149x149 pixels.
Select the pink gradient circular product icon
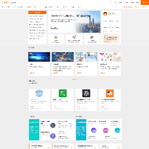pos(106,130)
